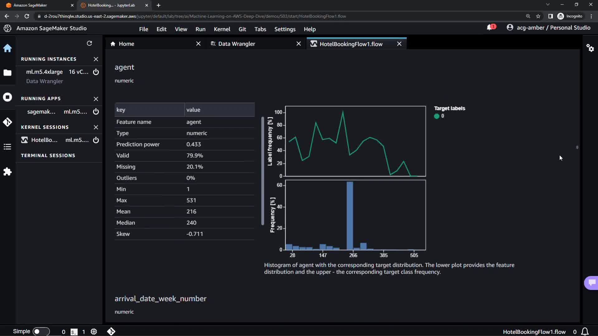Open the Settings menu

tap(285, 29)
